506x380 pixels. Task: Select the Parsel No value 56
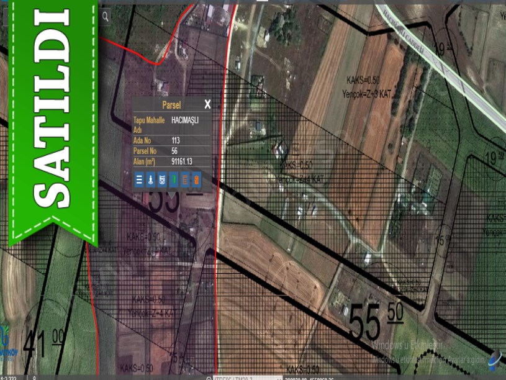pos(174,151)
